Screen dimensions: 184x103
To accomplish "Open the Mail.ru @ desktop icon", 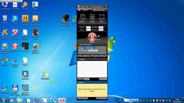I will click(x=25, y=90).
